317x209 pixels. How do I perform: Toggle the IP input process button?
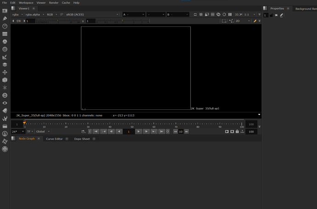click(62, 15)
